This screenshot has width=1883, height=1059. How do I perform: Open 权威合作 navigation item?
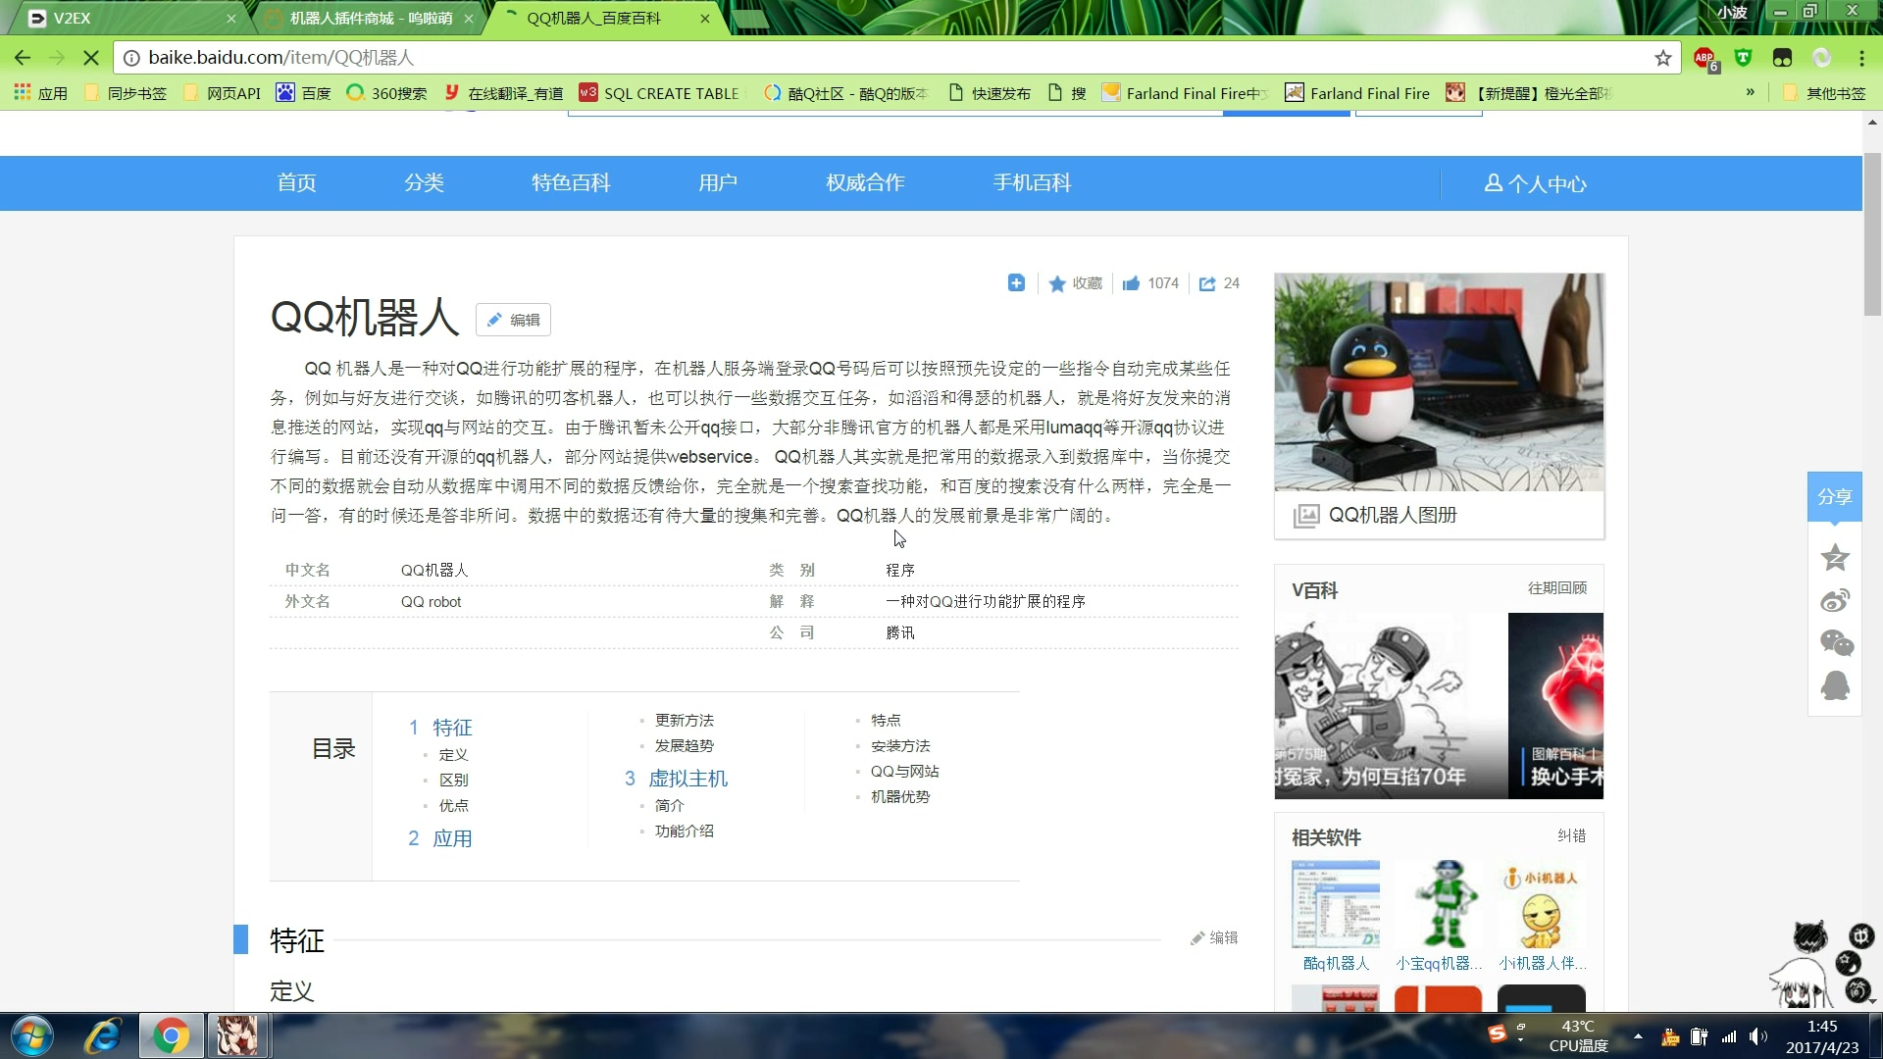[865, 183]
